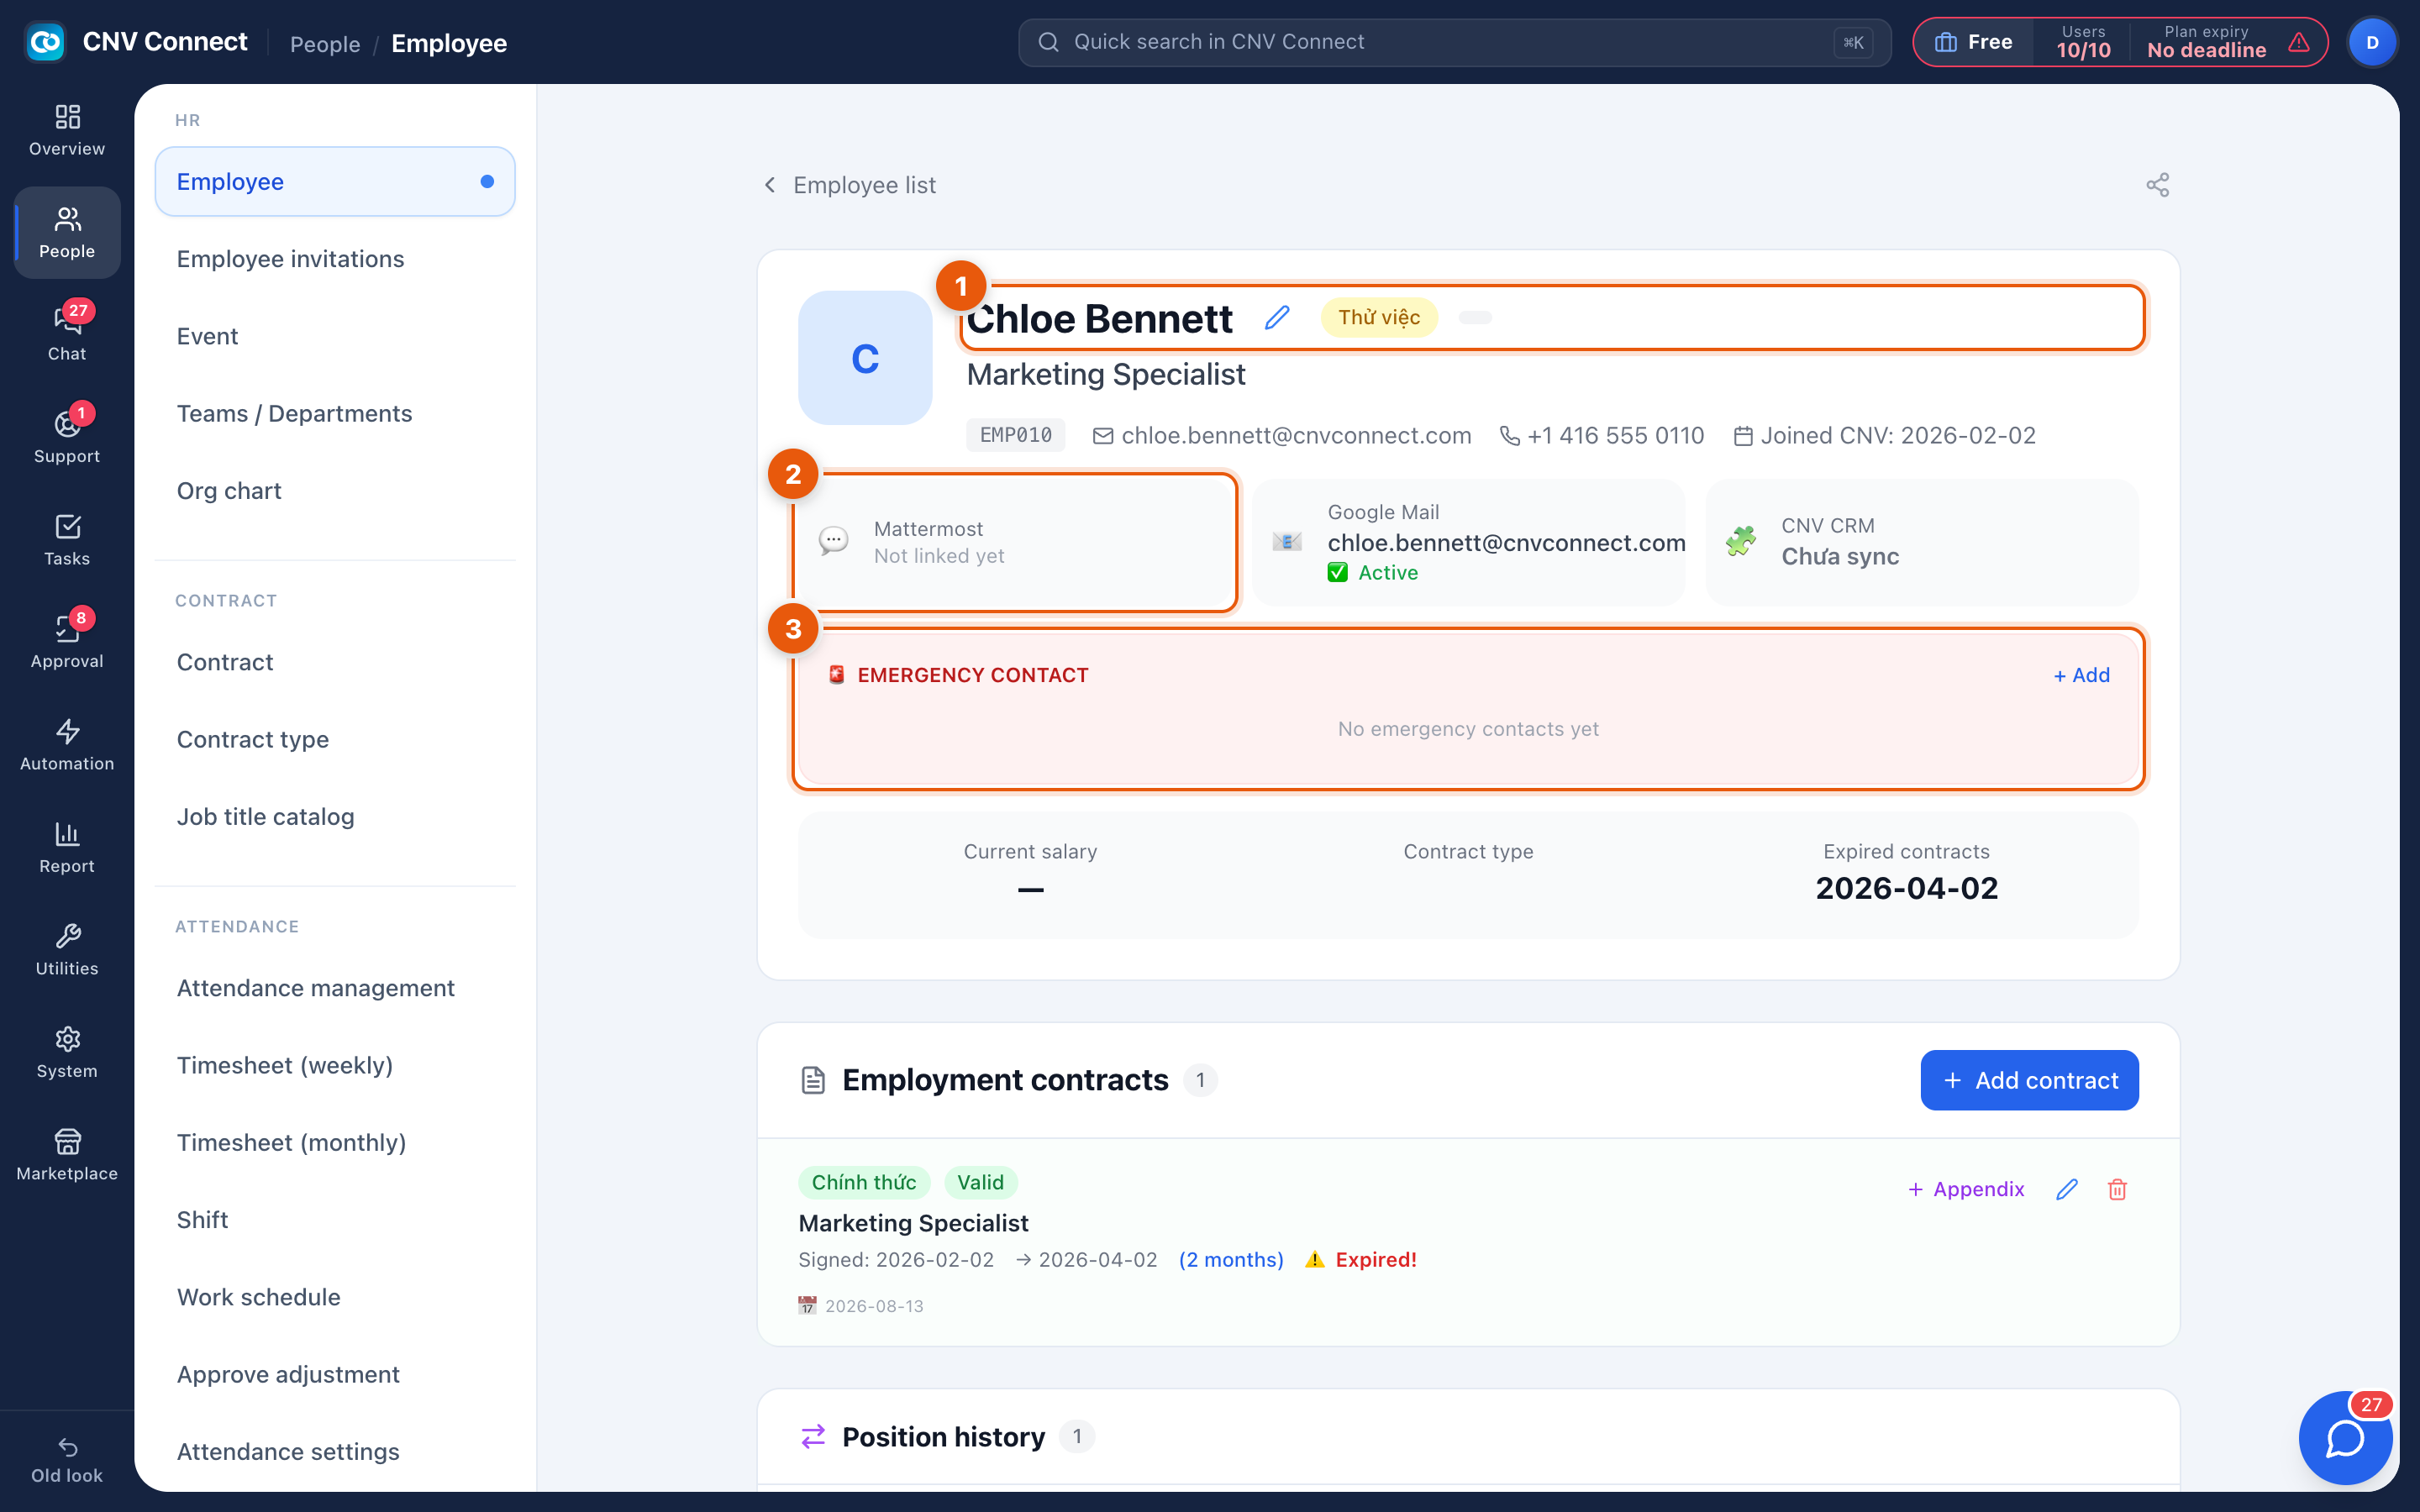The height and width of the screenshot is (1512, 2420).
Task: Open the Chat section with 27 unread
Action: tap(67, 335)
